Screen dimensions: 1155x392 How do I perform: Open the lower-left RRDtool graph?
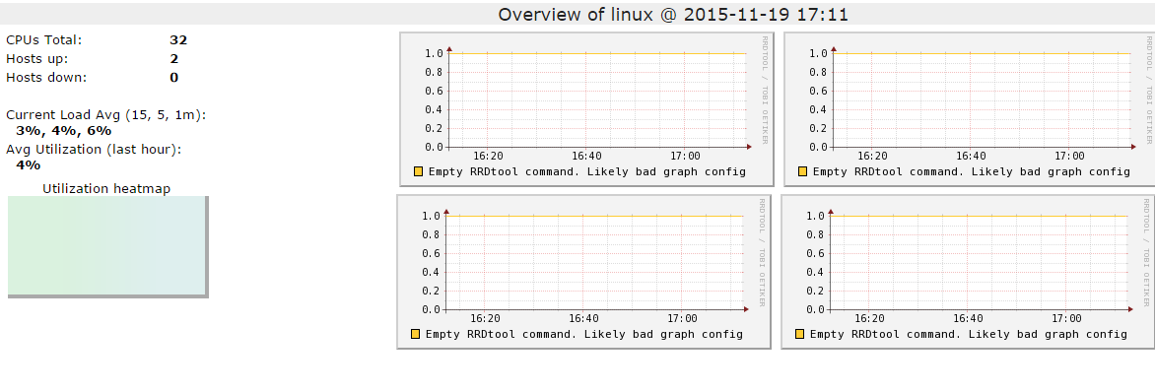(x=583, y=272)
